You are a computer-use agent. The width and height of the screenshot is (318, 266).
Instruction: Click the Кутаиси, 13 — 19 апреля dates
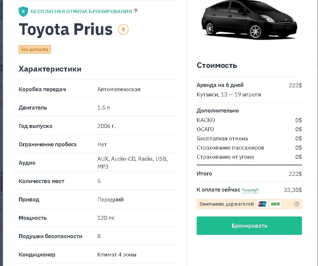229,94
